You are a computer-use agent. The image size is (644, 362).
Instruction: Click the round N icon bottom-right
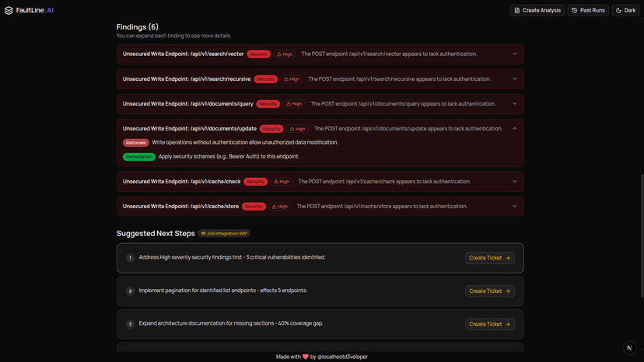629,347
